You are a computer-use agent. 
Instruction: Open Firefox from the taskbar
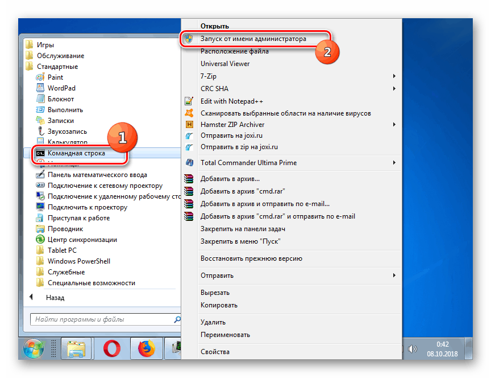[x=146, y=348]
